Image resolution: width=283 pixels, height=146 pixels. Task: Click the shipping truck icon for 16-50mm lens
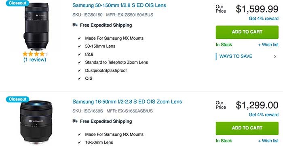[75, 121]
